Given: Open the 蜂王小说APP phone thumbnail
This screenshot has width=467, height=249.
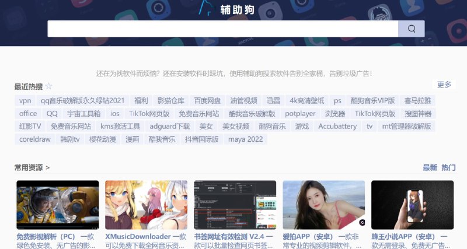Looking at the screenshot, I should [413, 205].
